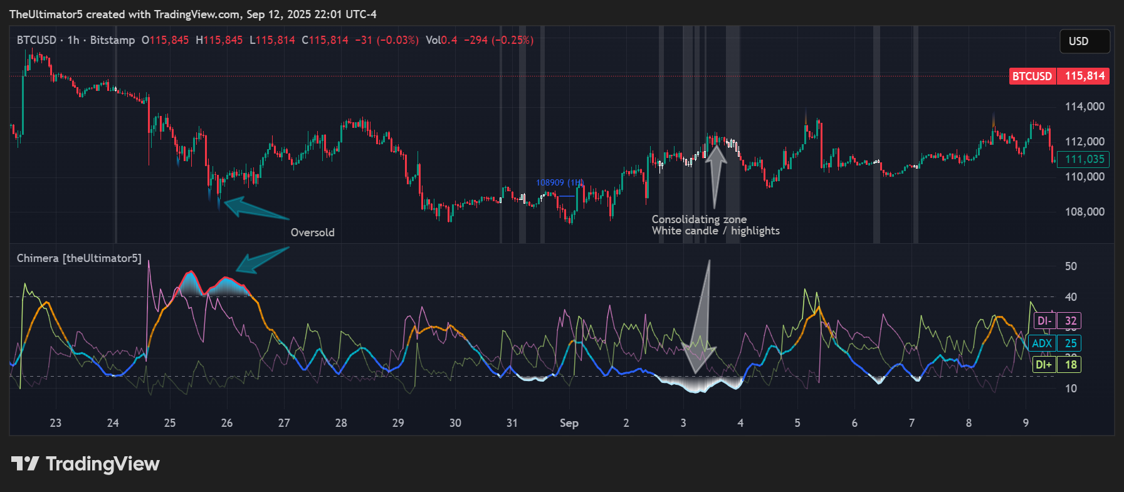Click the DI+ value 18
The width and height of the screenshot is (1124, 492).
click(x=1070, y=365)
